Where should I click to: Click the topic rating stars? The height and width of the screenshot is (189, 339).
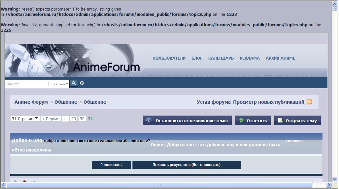pyautogui.click(x=312, y=141)
